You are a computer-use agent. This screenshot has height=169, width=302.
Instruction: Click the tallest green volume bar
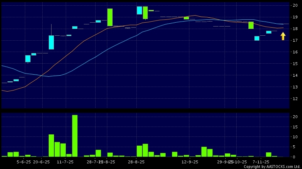point(75,135)
